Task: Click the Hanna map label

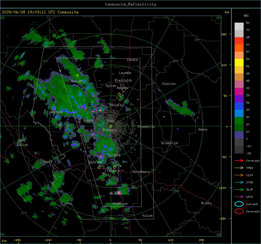Action: point(203,129)
